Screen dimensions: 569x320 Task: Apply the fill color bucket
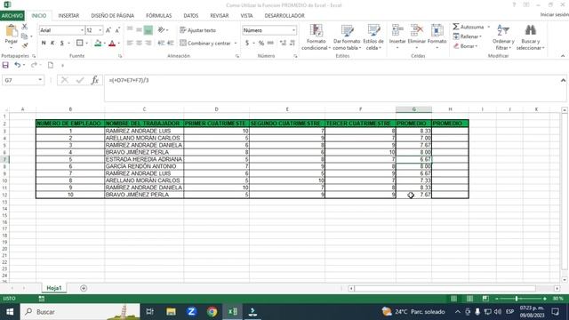pos(98,44)
